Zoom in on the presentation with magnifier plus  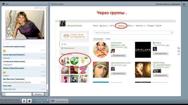point(179,48)
